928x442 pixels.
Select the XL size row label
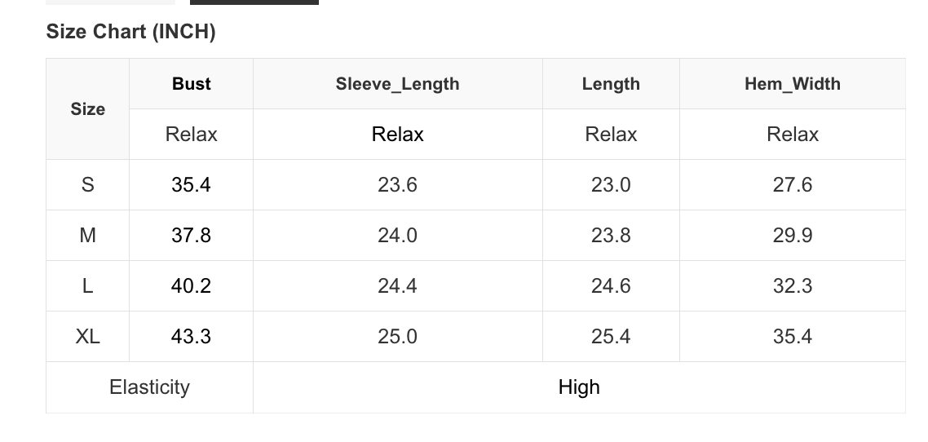(87, 337)
